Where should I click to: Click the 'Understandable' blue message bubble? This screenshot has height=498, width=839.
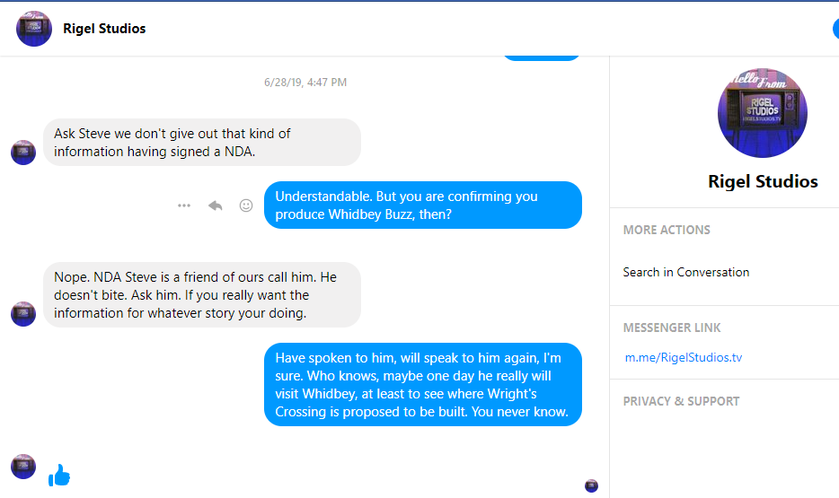coord(423,205)
